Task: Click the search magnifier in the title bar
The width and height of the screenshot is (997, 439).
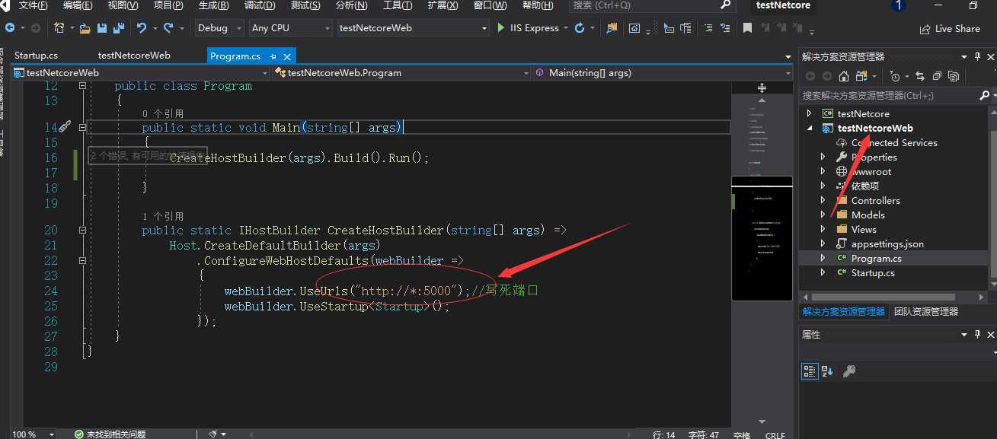Action: (x=725, y=5)
